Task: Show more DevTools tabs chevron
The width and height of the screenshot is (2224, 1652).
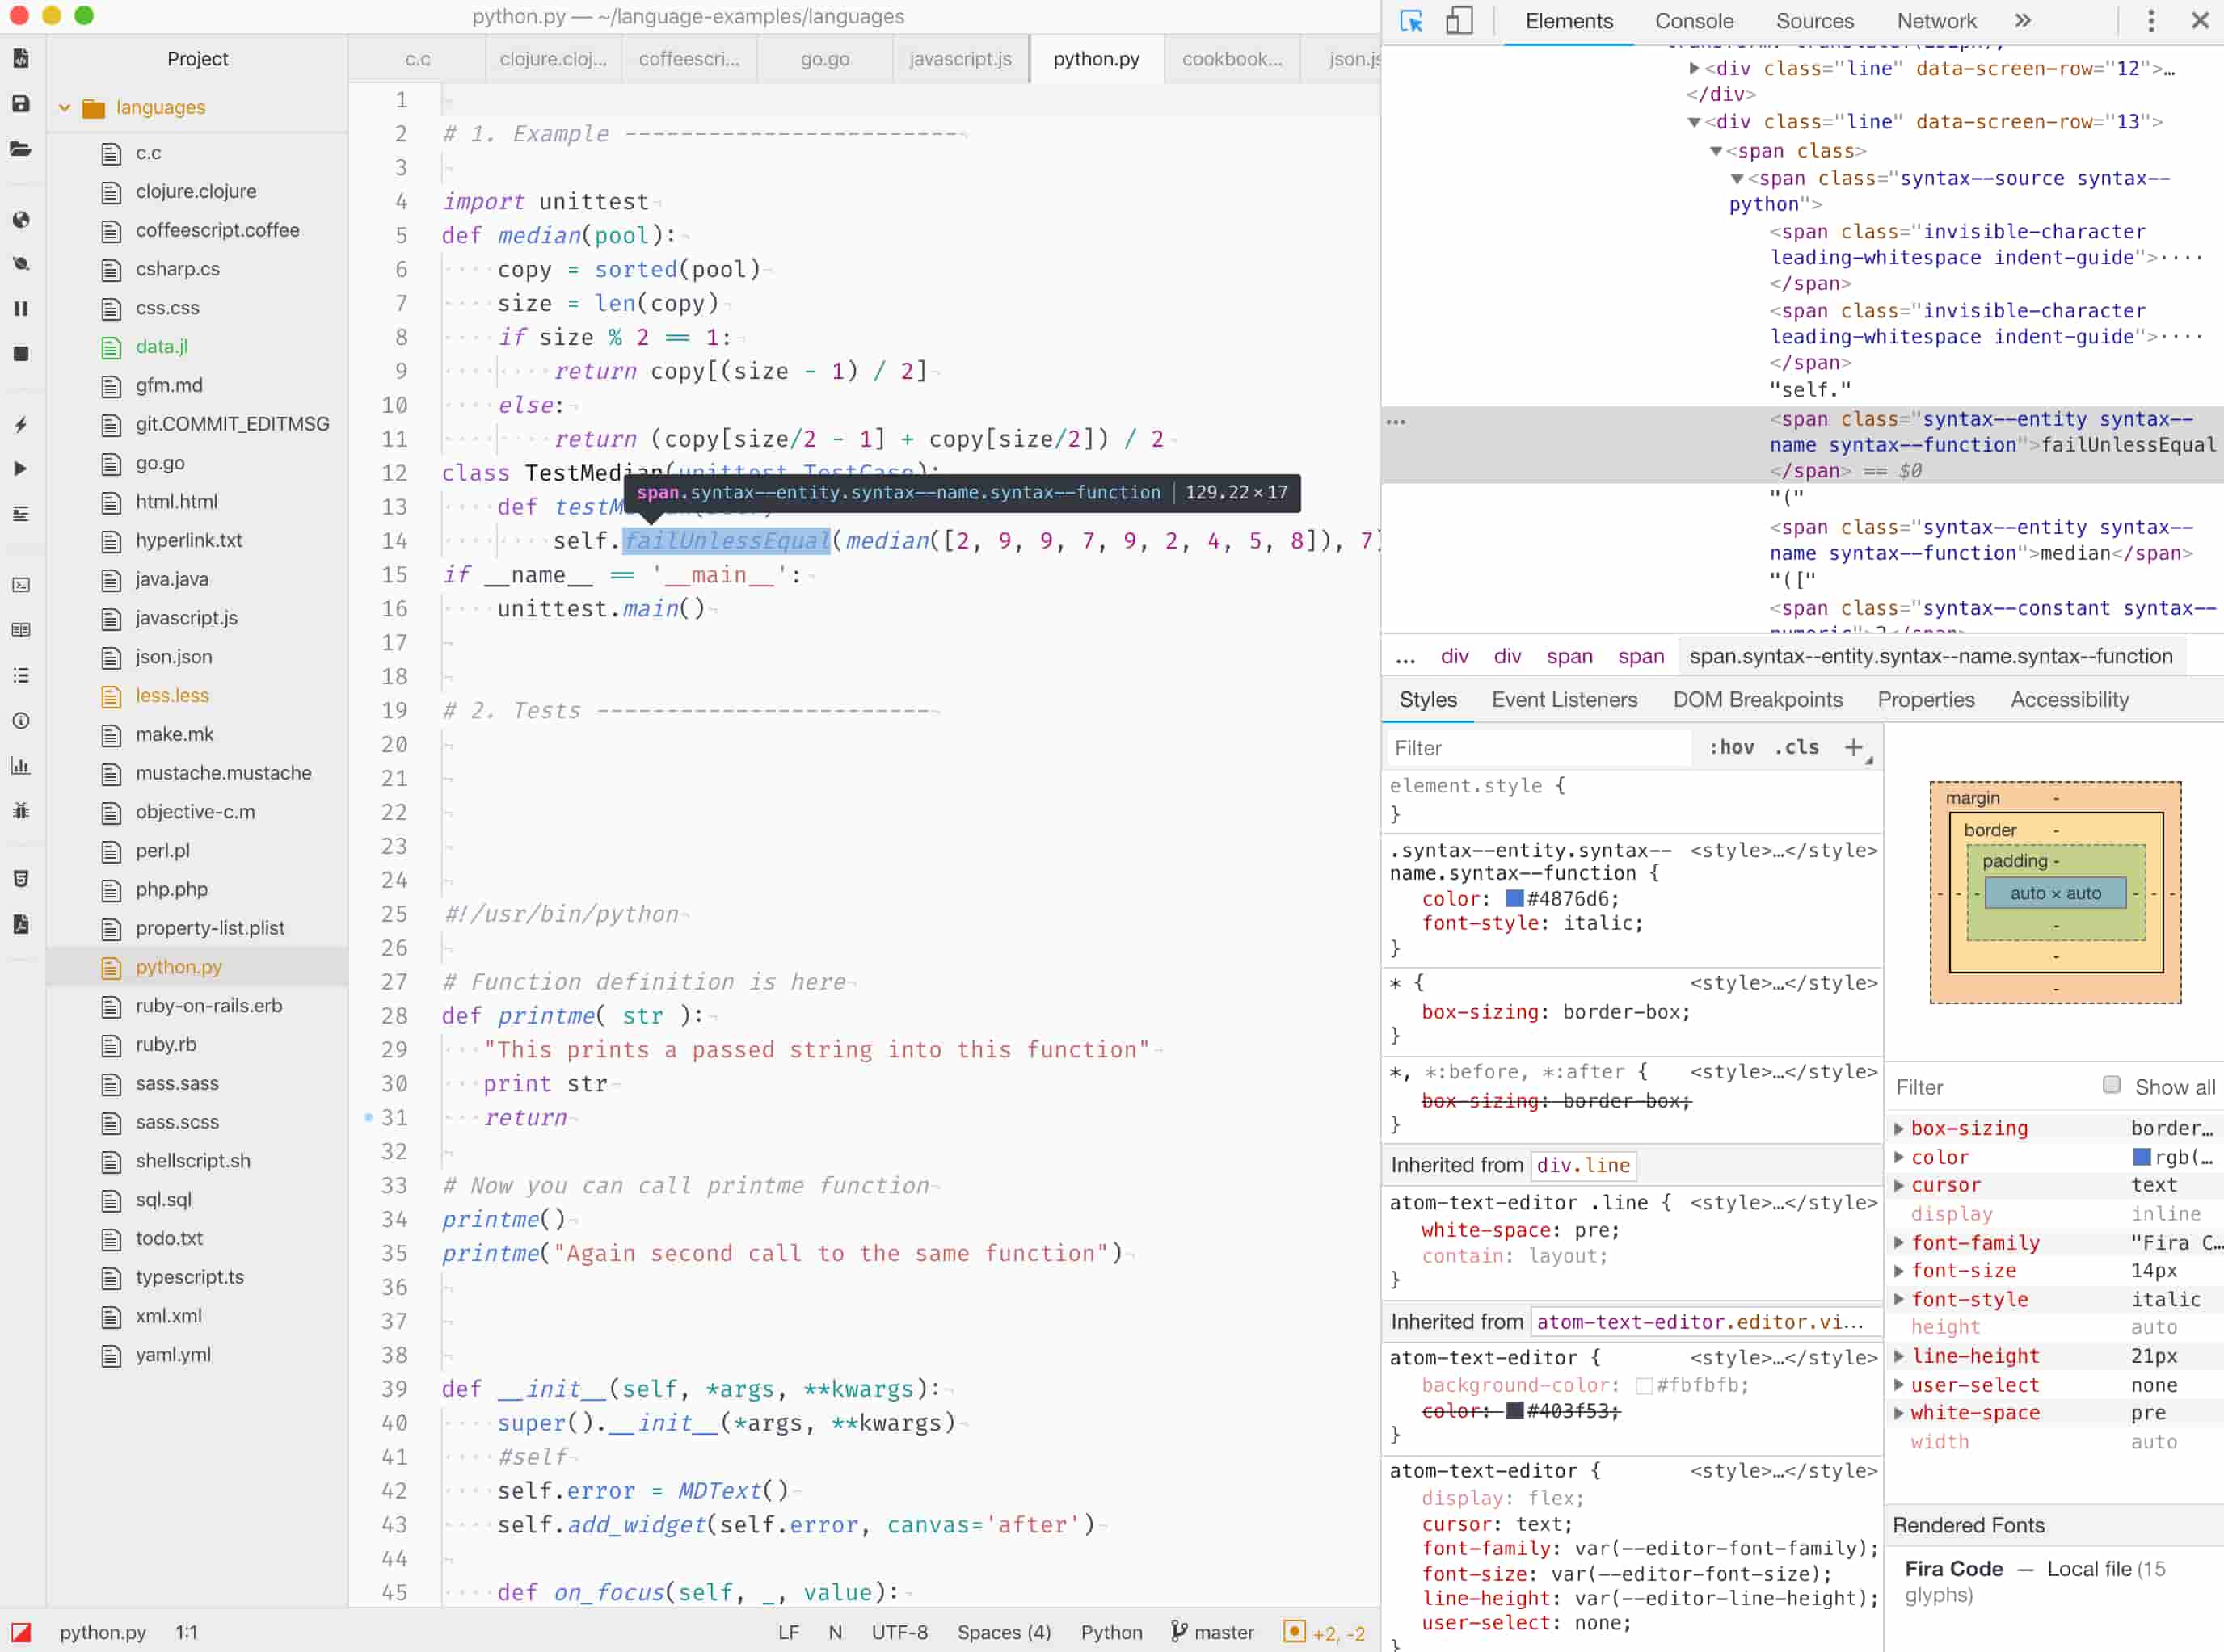Action: point(2023,21)
